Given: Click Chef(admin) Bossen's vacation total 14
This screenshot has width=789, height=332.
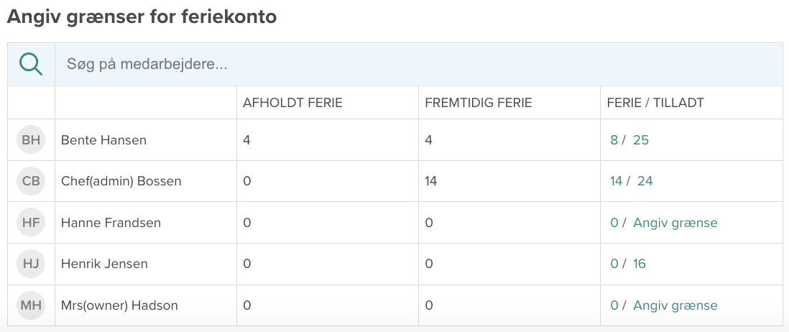Looking at the screenshot, I should (616, 181).
